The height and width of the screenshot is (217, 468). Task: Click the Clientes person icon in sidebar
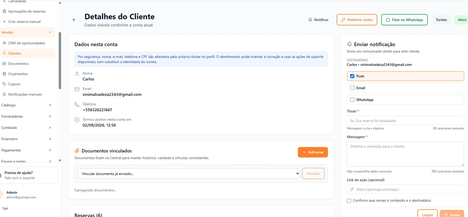pyautogui.click(x=4, y=53)
